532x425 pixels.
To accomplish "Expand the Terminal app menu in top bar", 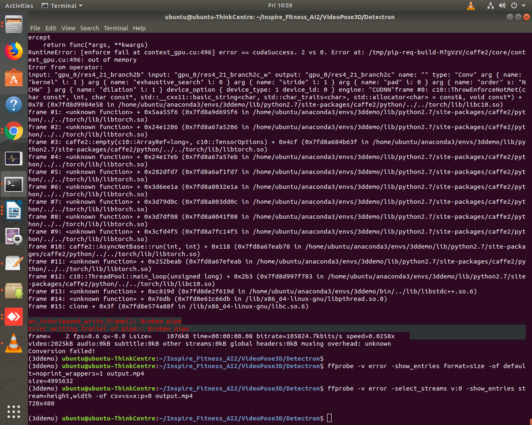I will [x=62, y=5].
